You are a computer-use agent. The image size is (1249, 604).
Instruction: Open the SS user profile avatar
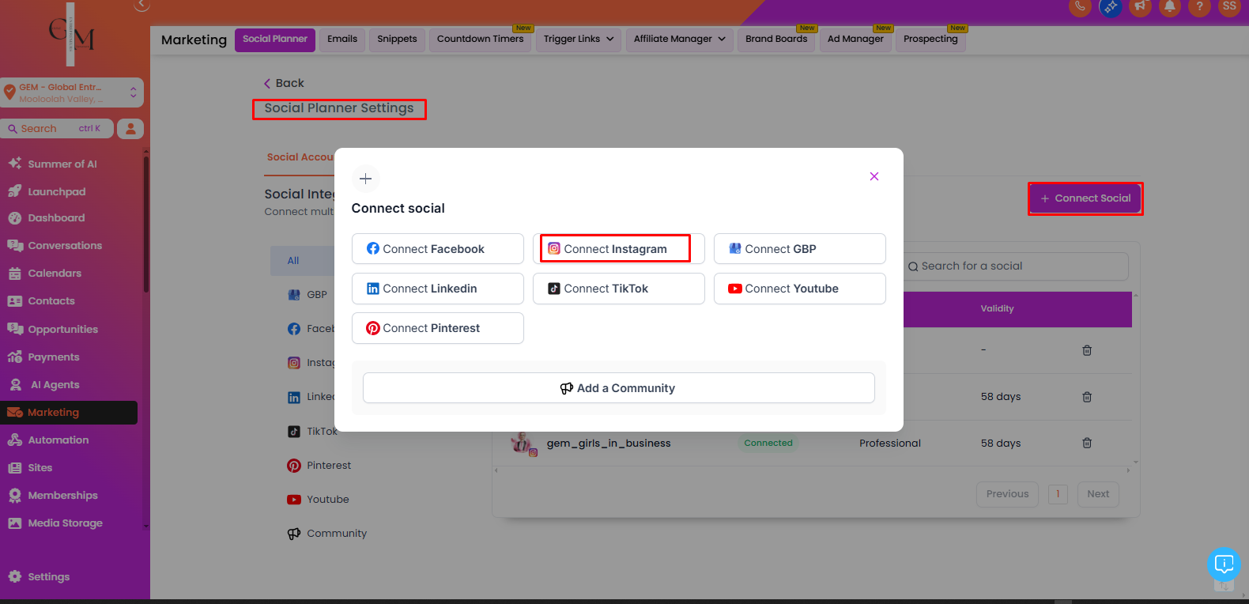tap(1229, 6)
